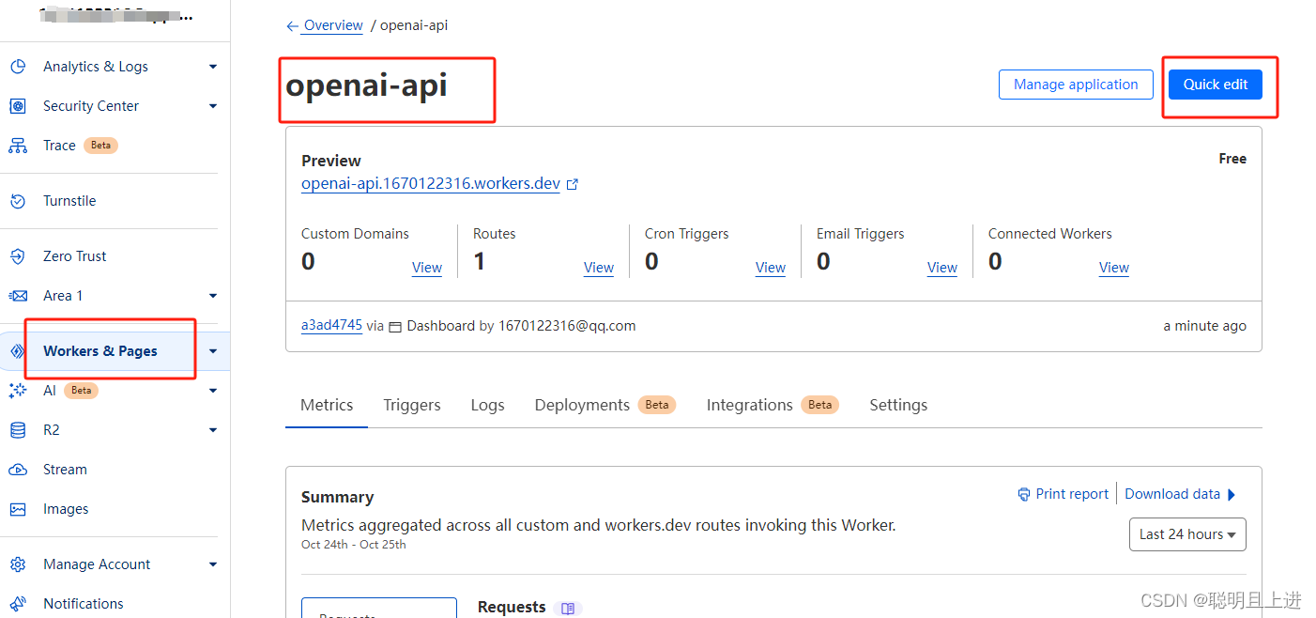Open Images in the sidebar
This screenshot has height=618, width=1316.
coord(66,509)
